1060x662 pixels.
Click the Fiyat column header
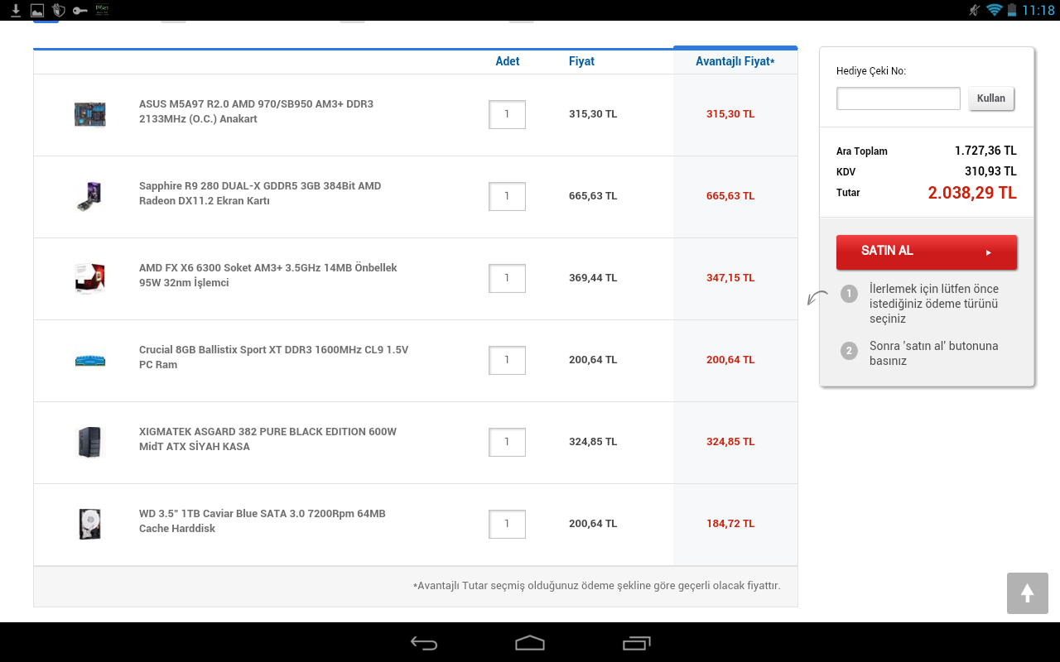tap(581, 61)
